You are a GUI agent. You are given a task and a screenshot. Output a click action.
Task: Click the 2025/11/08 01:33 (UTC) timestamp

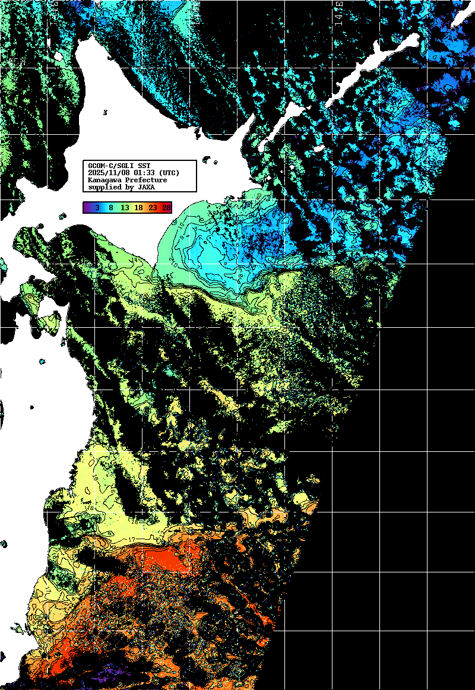click(133, 173)
